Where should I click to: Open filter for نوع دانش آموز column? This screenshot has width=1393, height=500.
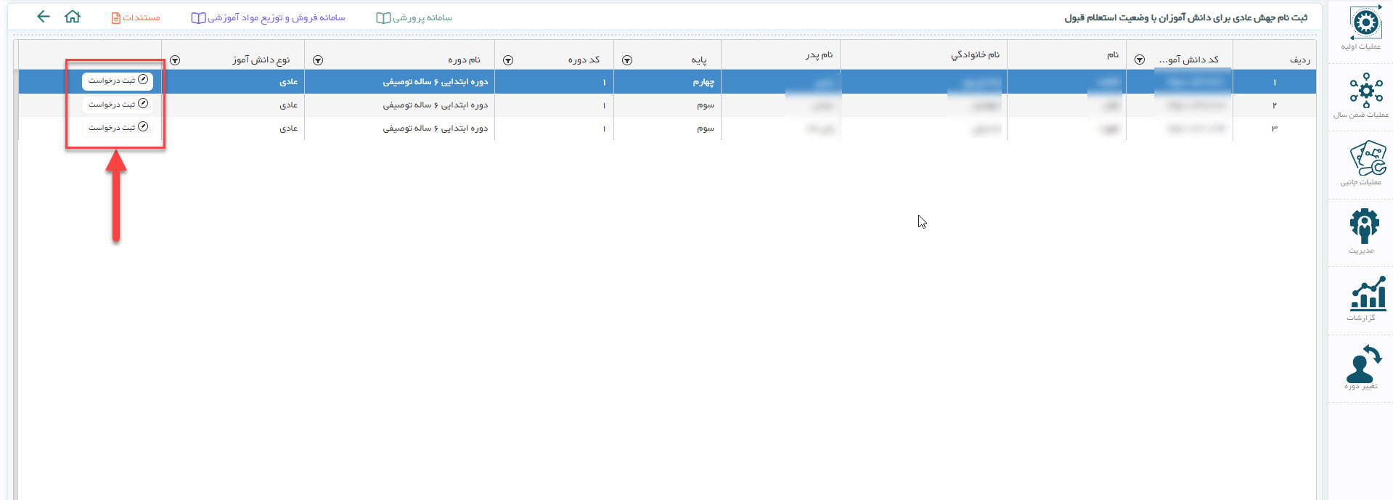click(x=175, y=60)
